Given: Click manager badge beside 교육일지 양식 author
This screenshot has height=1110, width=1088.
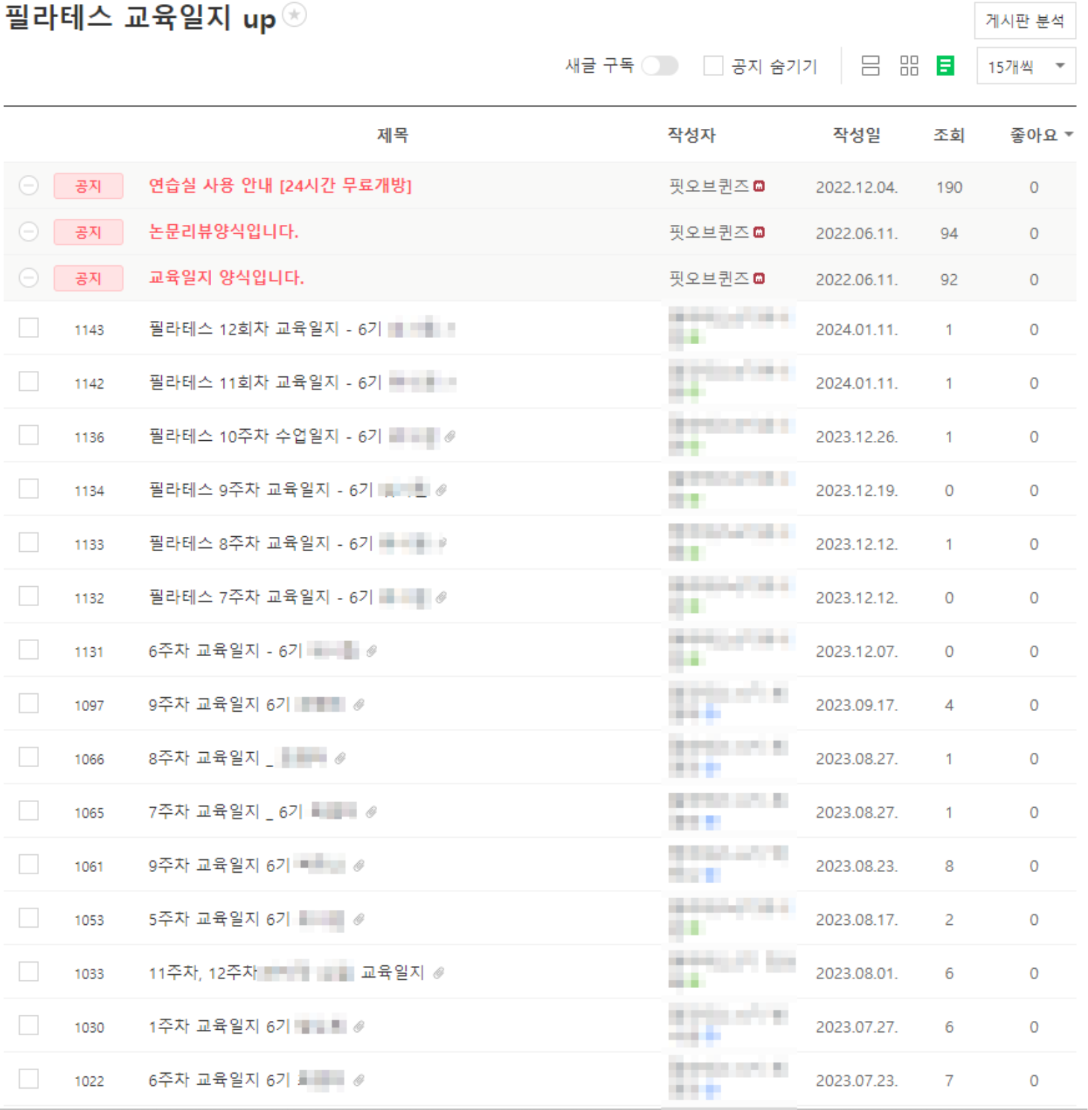Looking at the screenshot, I should pyautogui.click(x=759, y=278).
